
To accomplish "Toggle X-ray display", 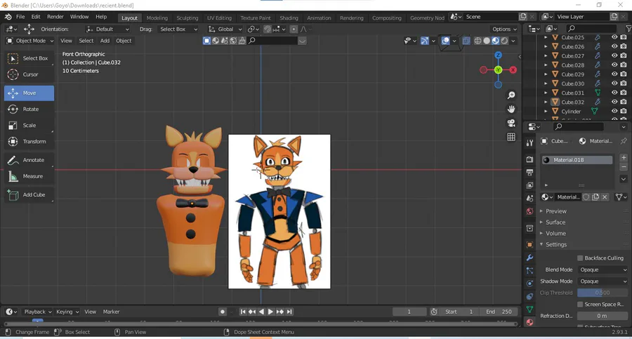I will 466,41.
